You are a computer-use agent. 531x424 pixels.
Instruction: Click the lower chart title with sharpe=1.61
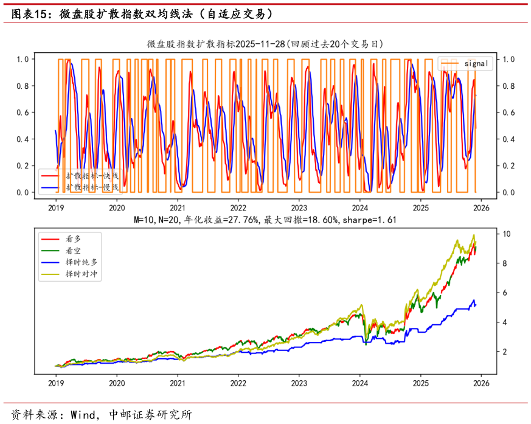265,220
